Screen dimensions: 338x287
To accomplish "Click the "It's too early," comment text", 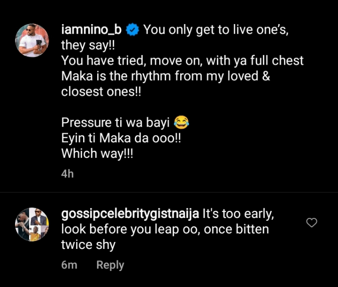I will click(x=237, y=213).
